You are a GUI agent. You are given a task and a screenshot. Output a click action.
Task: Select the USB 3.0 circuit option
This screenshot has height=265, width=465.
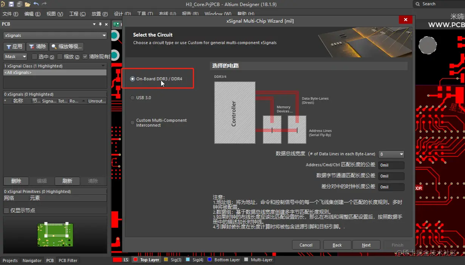tap(140, 98)
